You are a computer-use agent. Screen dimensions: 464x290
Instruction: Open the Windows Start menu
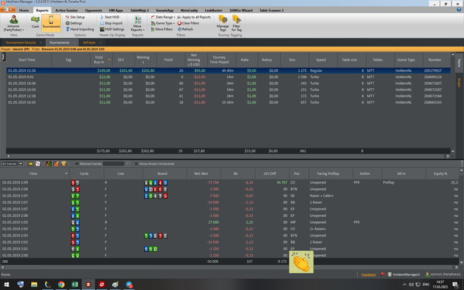click(6, 285)
